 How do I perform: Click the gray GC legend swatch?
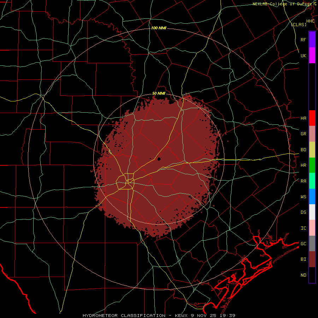pyautogui.click(x=312, y=243)
